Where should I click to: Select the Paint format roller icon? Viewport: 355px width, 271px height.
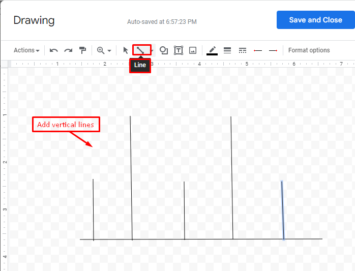coord(82,50)
